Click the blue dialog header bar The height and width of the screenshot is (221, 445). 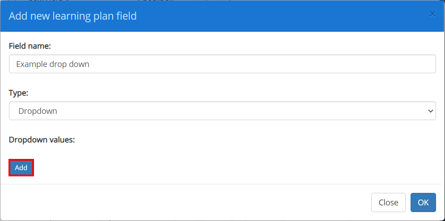[x=222, y=16]
